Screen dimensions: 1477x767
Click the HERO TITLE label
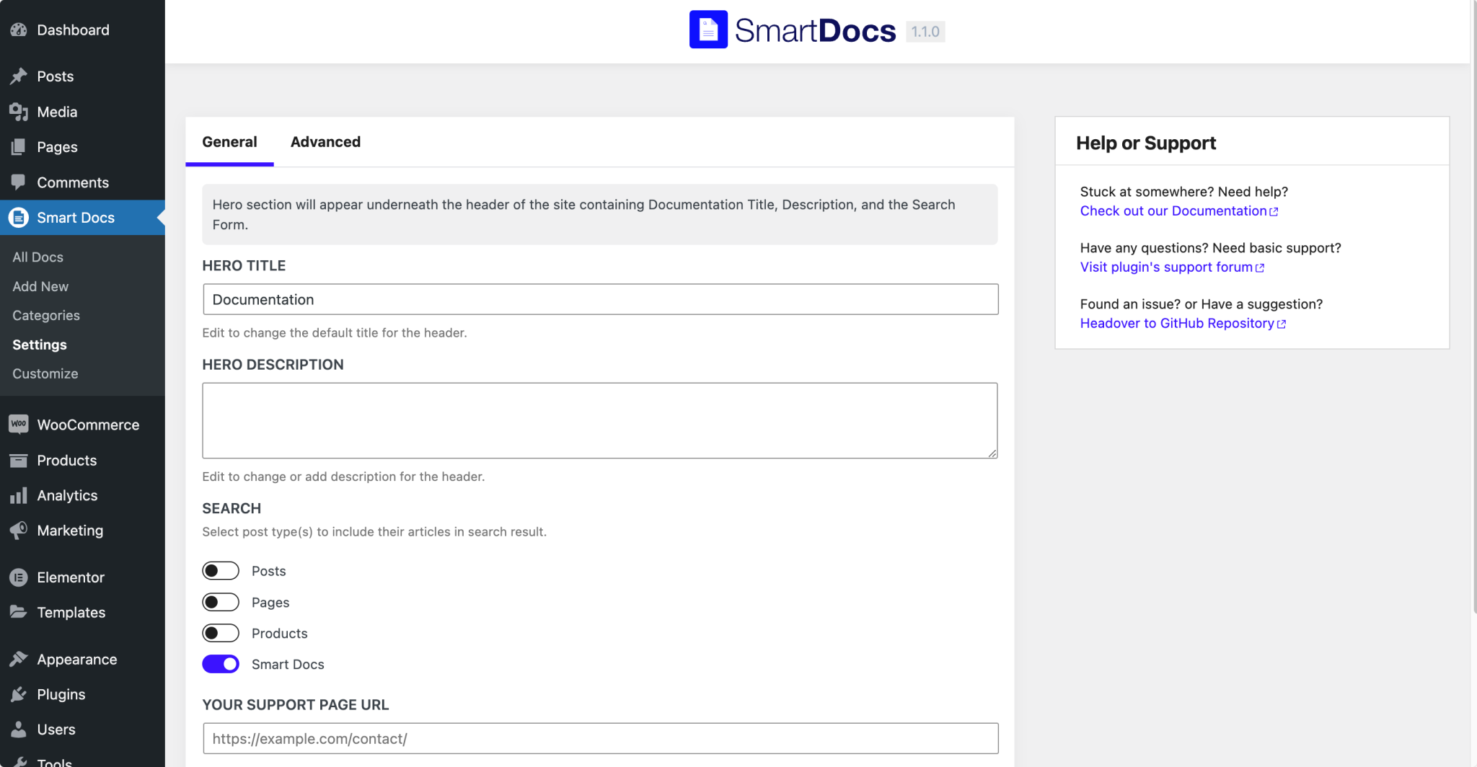pos(244,265)
